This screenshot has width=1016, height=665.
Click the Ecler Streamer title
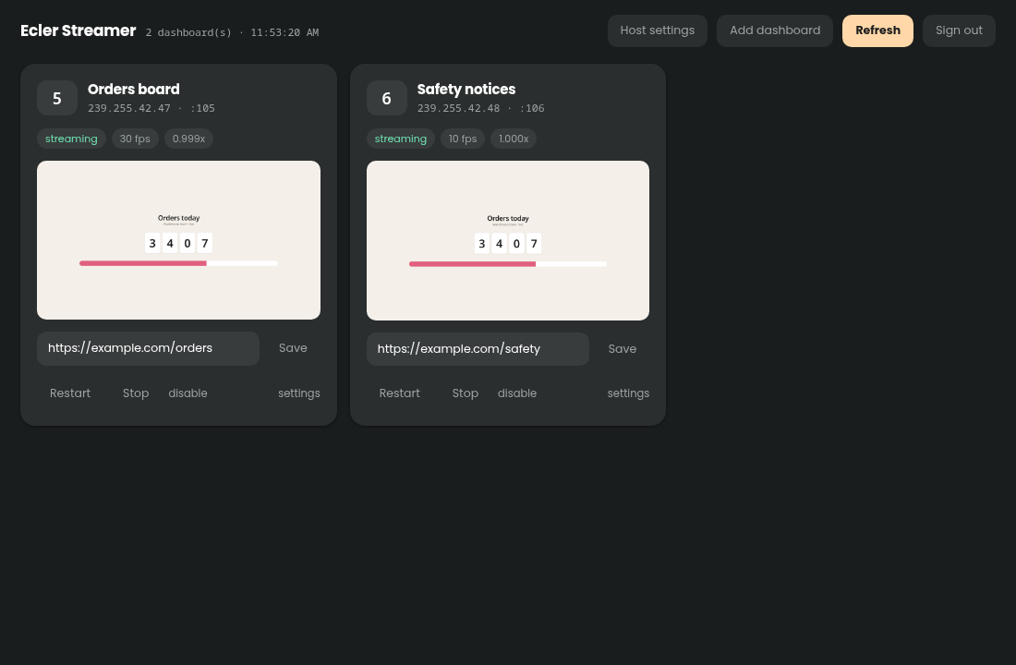[x=78, y=30]
